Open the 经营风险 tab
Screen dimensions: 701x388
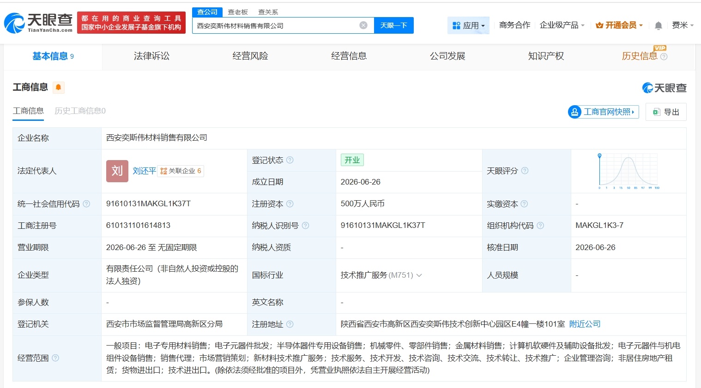pos(250,56)
